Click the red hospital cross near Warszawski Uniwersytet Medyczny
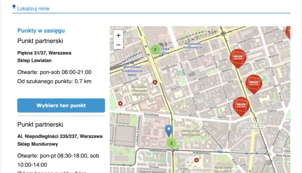 [x=155, y=83]
